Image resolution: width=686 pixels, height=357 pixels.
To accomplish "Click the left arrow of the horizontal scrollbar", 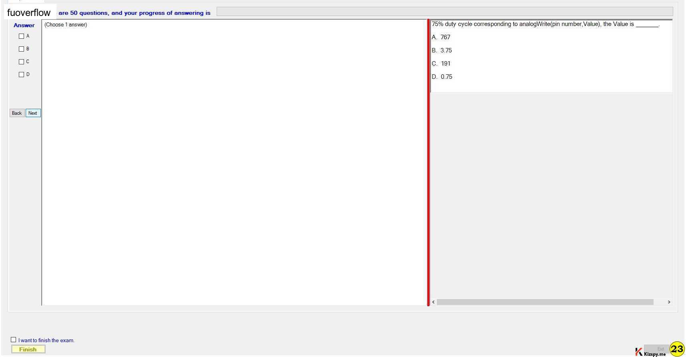I will click(x=433, y=302).
